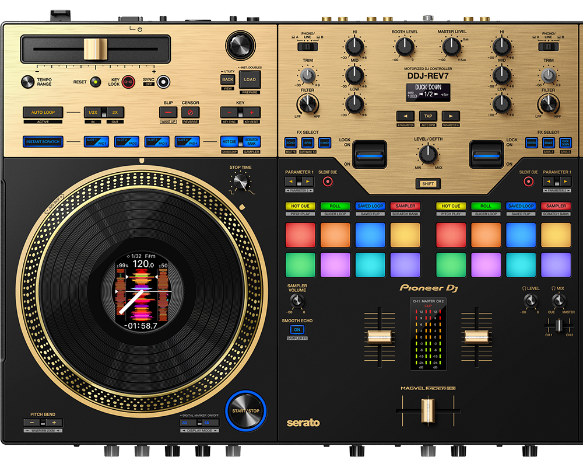The height and width of the screenshot is (467, 583).
Task: Click the MAGVEL crossfader gold knob
Action: (x=428, y=411)
